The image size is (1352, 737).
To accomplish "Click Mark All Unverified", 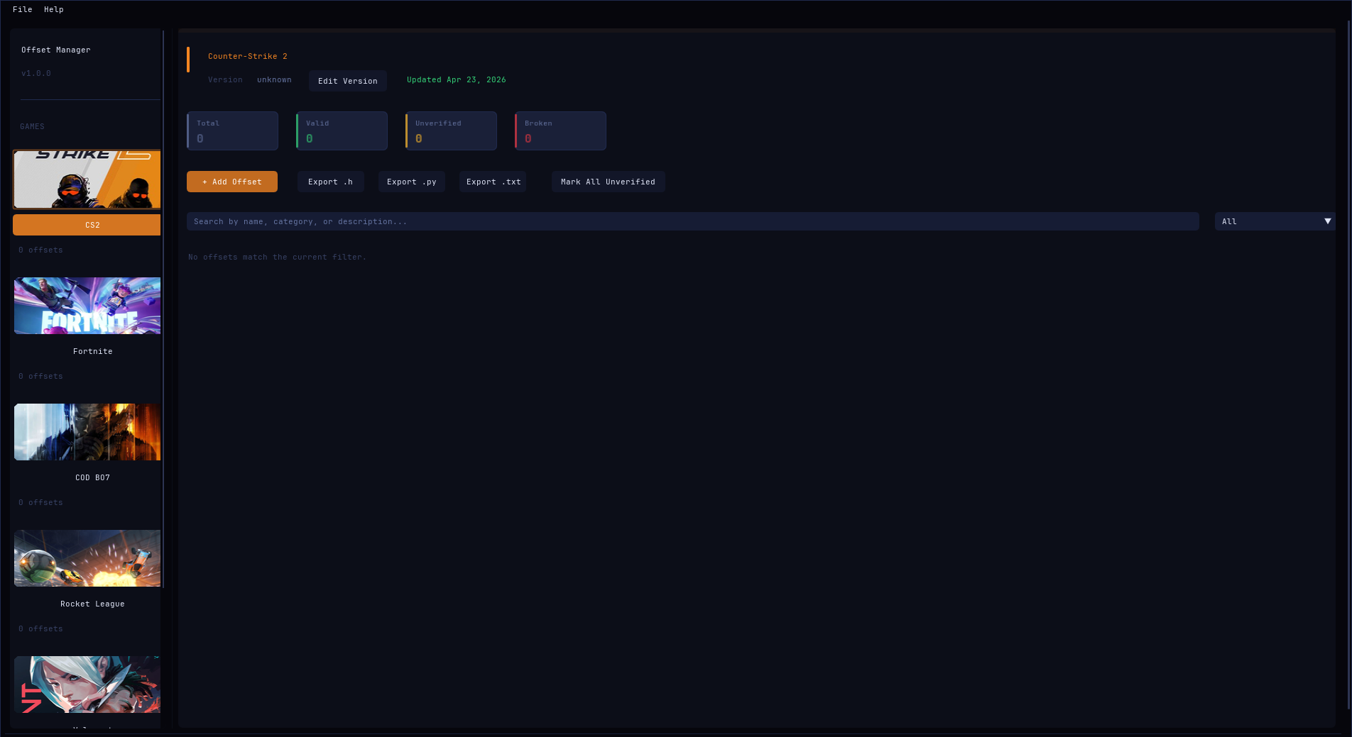I will pos(608,182).
